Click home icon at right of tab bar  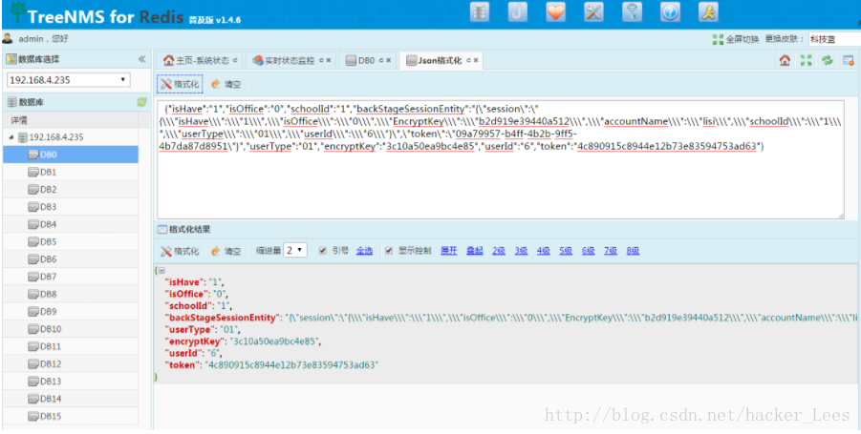785,60
